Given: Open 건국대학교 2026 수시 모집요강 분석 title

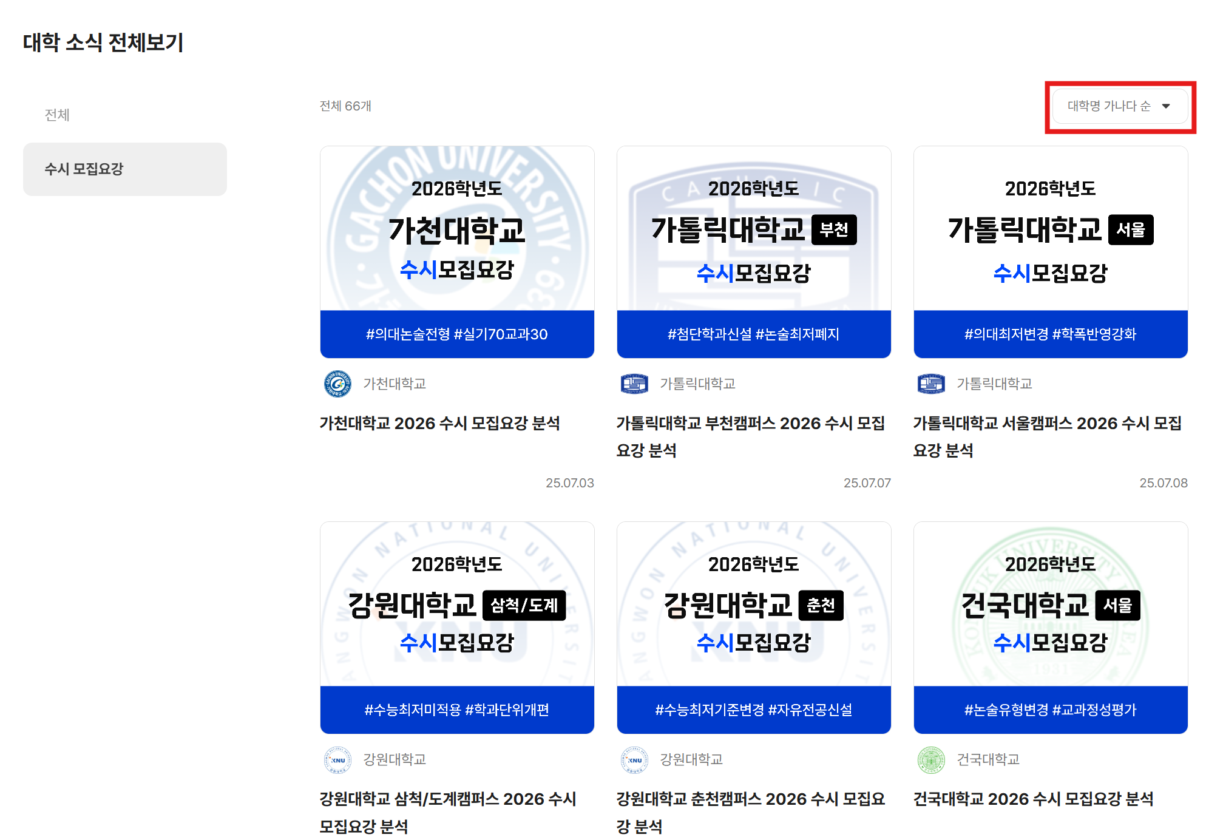Looking at the screenshot, I should pos(1033,799).
